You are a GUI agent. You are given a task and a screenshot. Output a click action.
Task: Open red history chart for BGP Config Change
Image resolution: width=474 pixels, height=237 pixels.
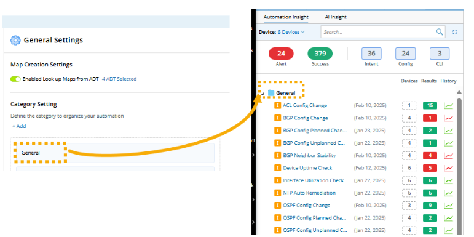click(x=448, y=118)
